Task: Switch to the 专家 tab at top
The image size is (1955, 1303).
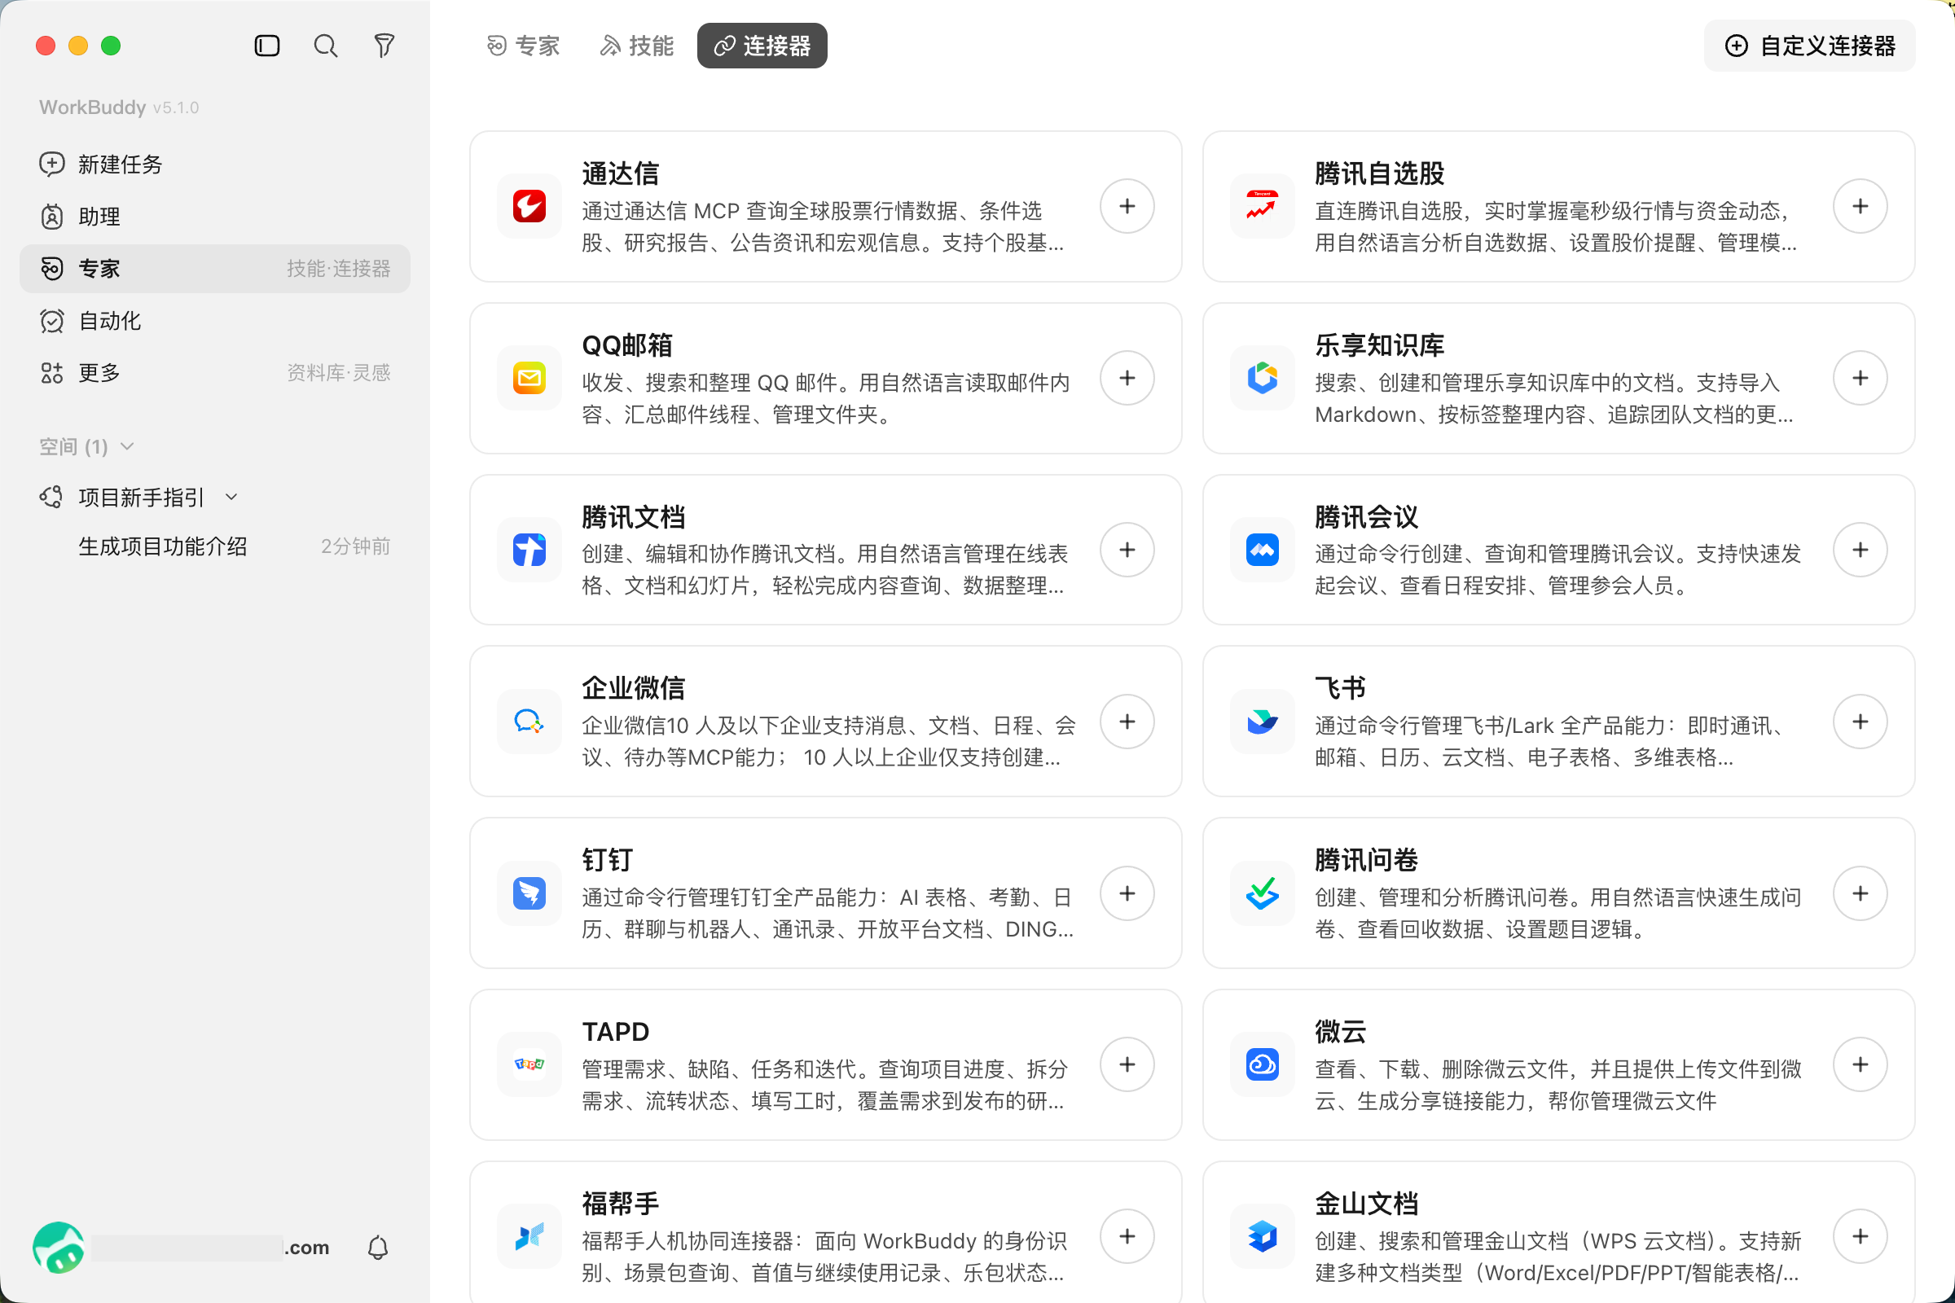Action: (x=523, y=46)
